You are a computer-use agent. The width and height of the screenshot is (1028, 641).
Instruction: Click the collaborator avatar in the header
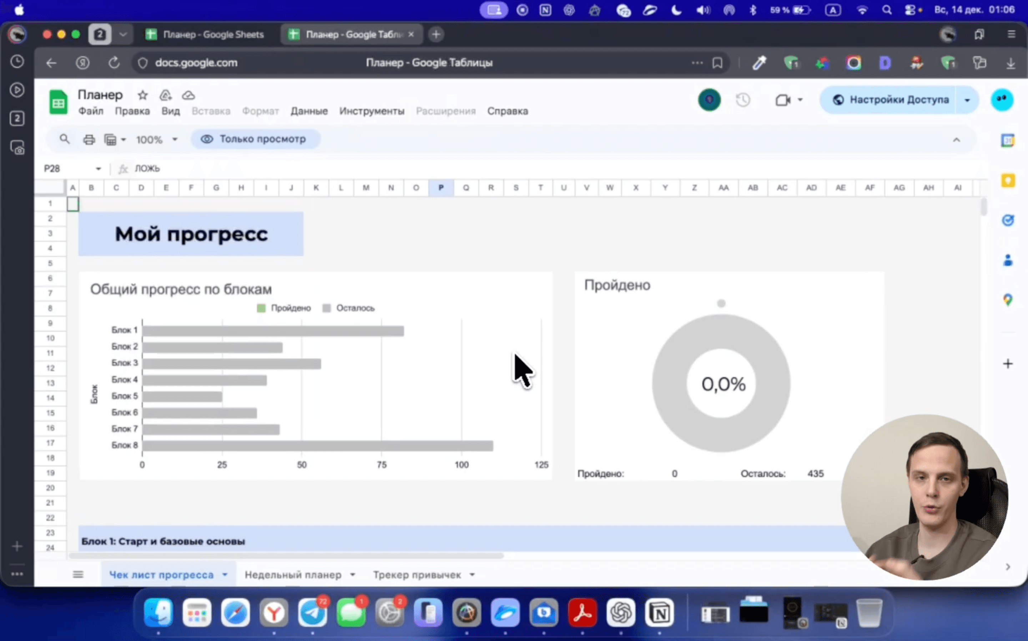tap(709, 100)
